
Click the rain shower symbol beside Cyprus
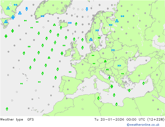[143, 83]
